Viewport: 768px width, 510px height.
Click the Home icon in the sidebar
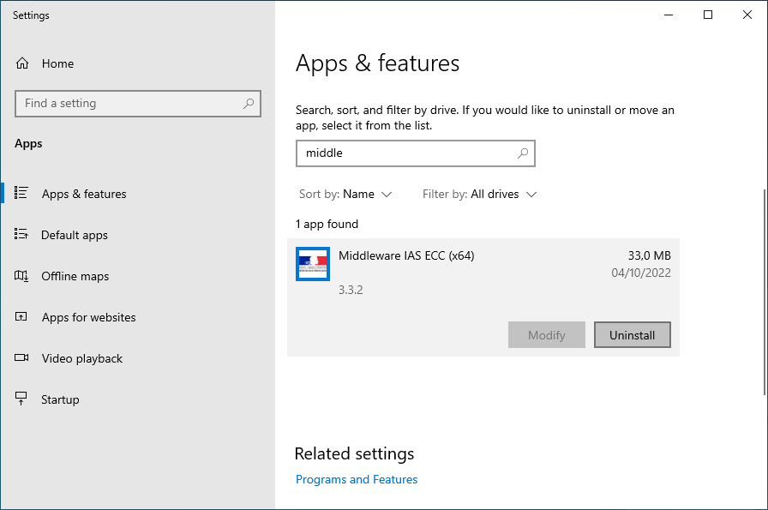tap(22, 63)
